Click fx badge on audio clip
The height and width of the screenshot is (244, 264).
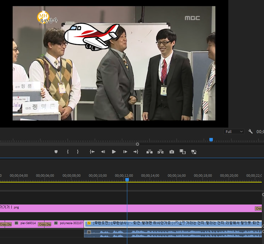[x=89, y=232]
